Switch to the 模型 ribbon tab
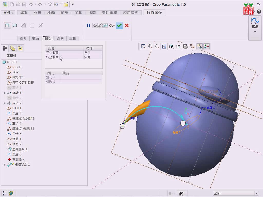This screenshot has width=263, height=197. coord(24,13)
